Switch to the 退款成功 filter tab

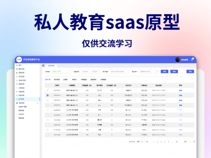click(x=93, y=80)
